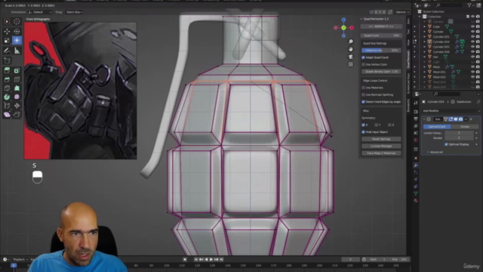Open the Options dropdown in viewport header
The height and width of the screenshot is (272, 483).
(x=402, y=12)
